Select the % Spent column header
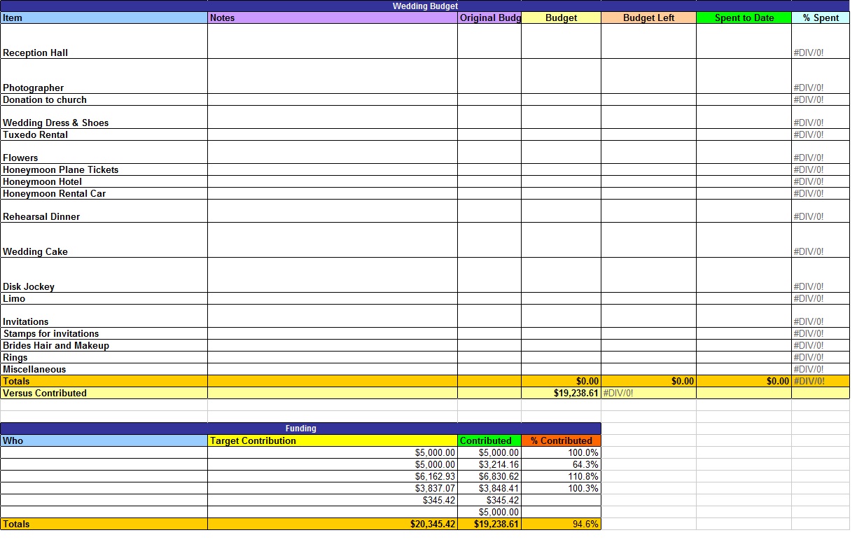The image size is (864, 542). pos(819,18)
